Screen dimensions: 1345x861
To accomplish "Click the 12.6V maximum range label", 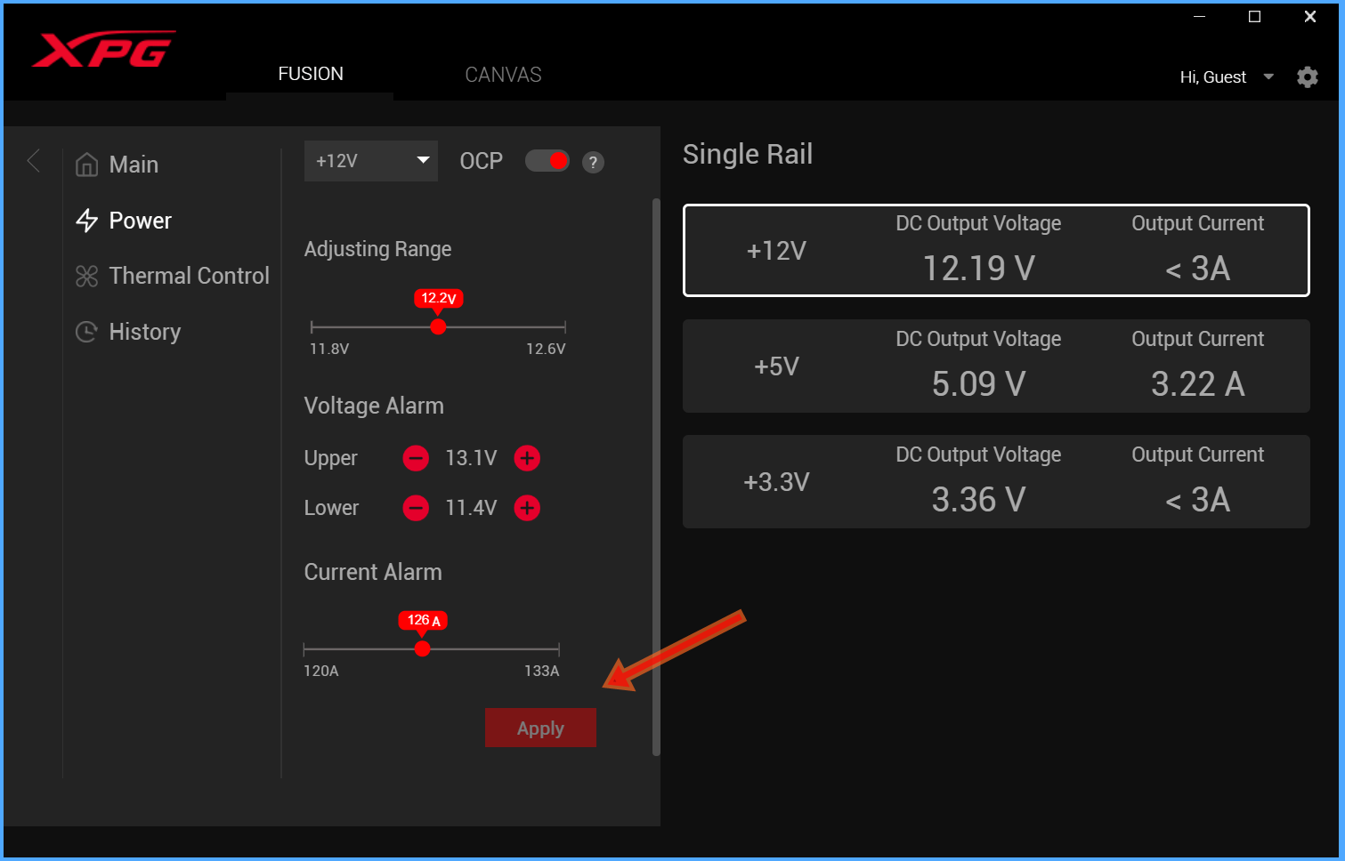I will [546, 349].
